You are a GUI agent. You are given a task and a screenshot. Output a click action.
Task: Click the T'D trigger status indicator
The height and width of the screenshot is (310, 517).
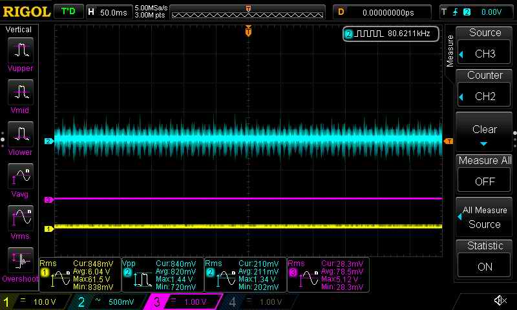tap(69, 12)
